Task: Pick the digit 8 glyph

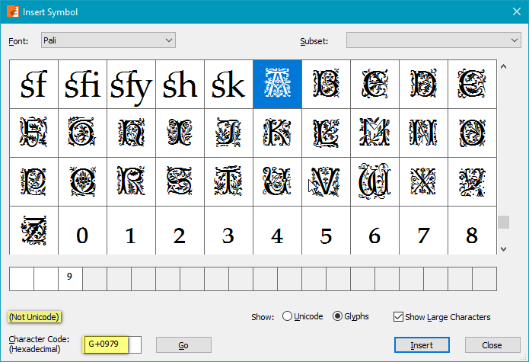Action: 473,230
